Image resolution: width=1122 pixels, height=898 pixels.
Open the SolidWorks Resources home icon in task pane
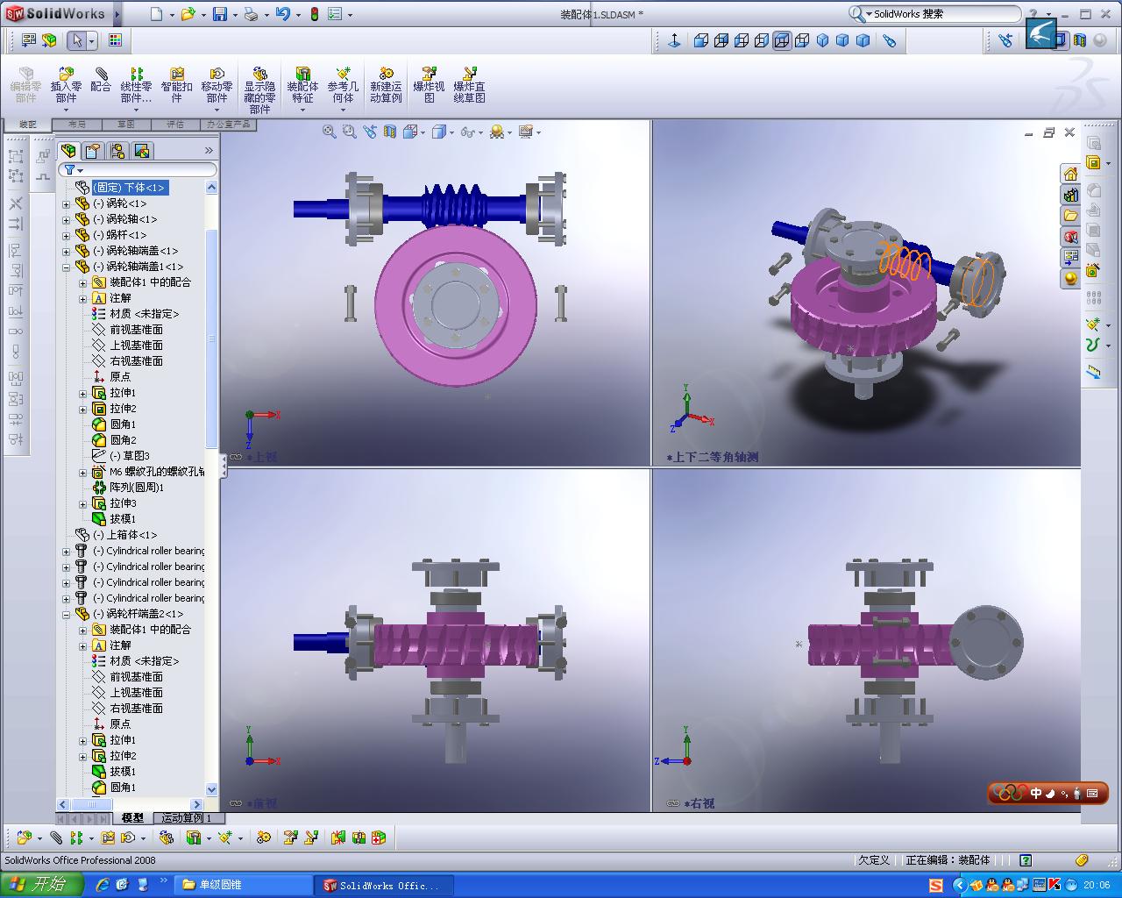click(1070, 174)
